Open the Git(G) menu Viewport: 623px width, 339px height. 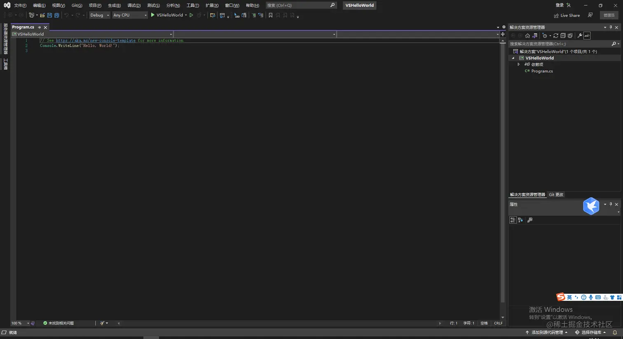point(77,5)
